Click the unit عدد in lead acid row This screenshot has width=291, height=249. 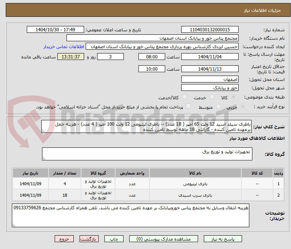point(132,195)
